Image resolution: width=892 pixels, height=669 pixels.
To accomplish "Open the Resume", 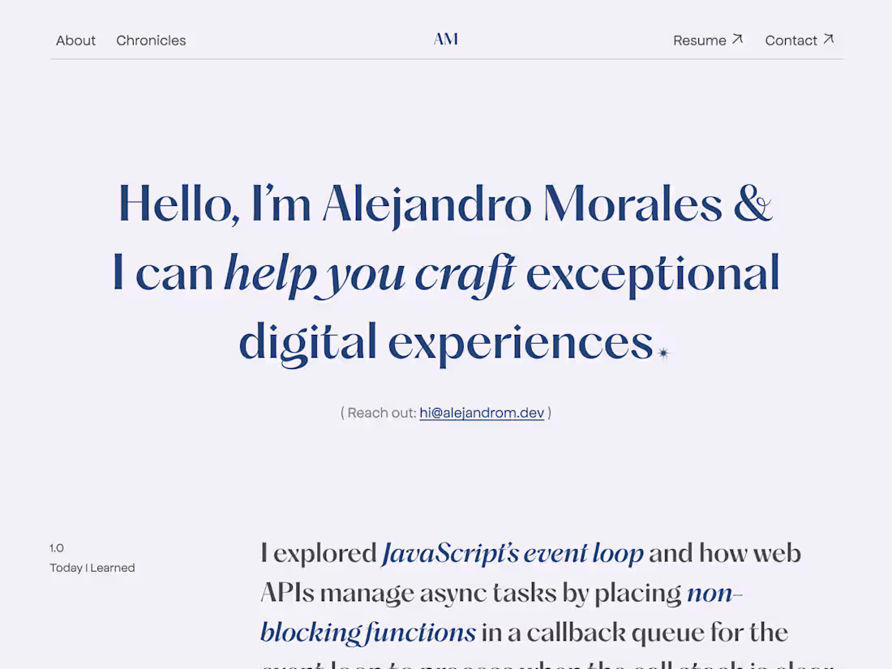I will (699, 40).
